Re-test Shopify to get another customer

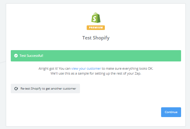45,89
